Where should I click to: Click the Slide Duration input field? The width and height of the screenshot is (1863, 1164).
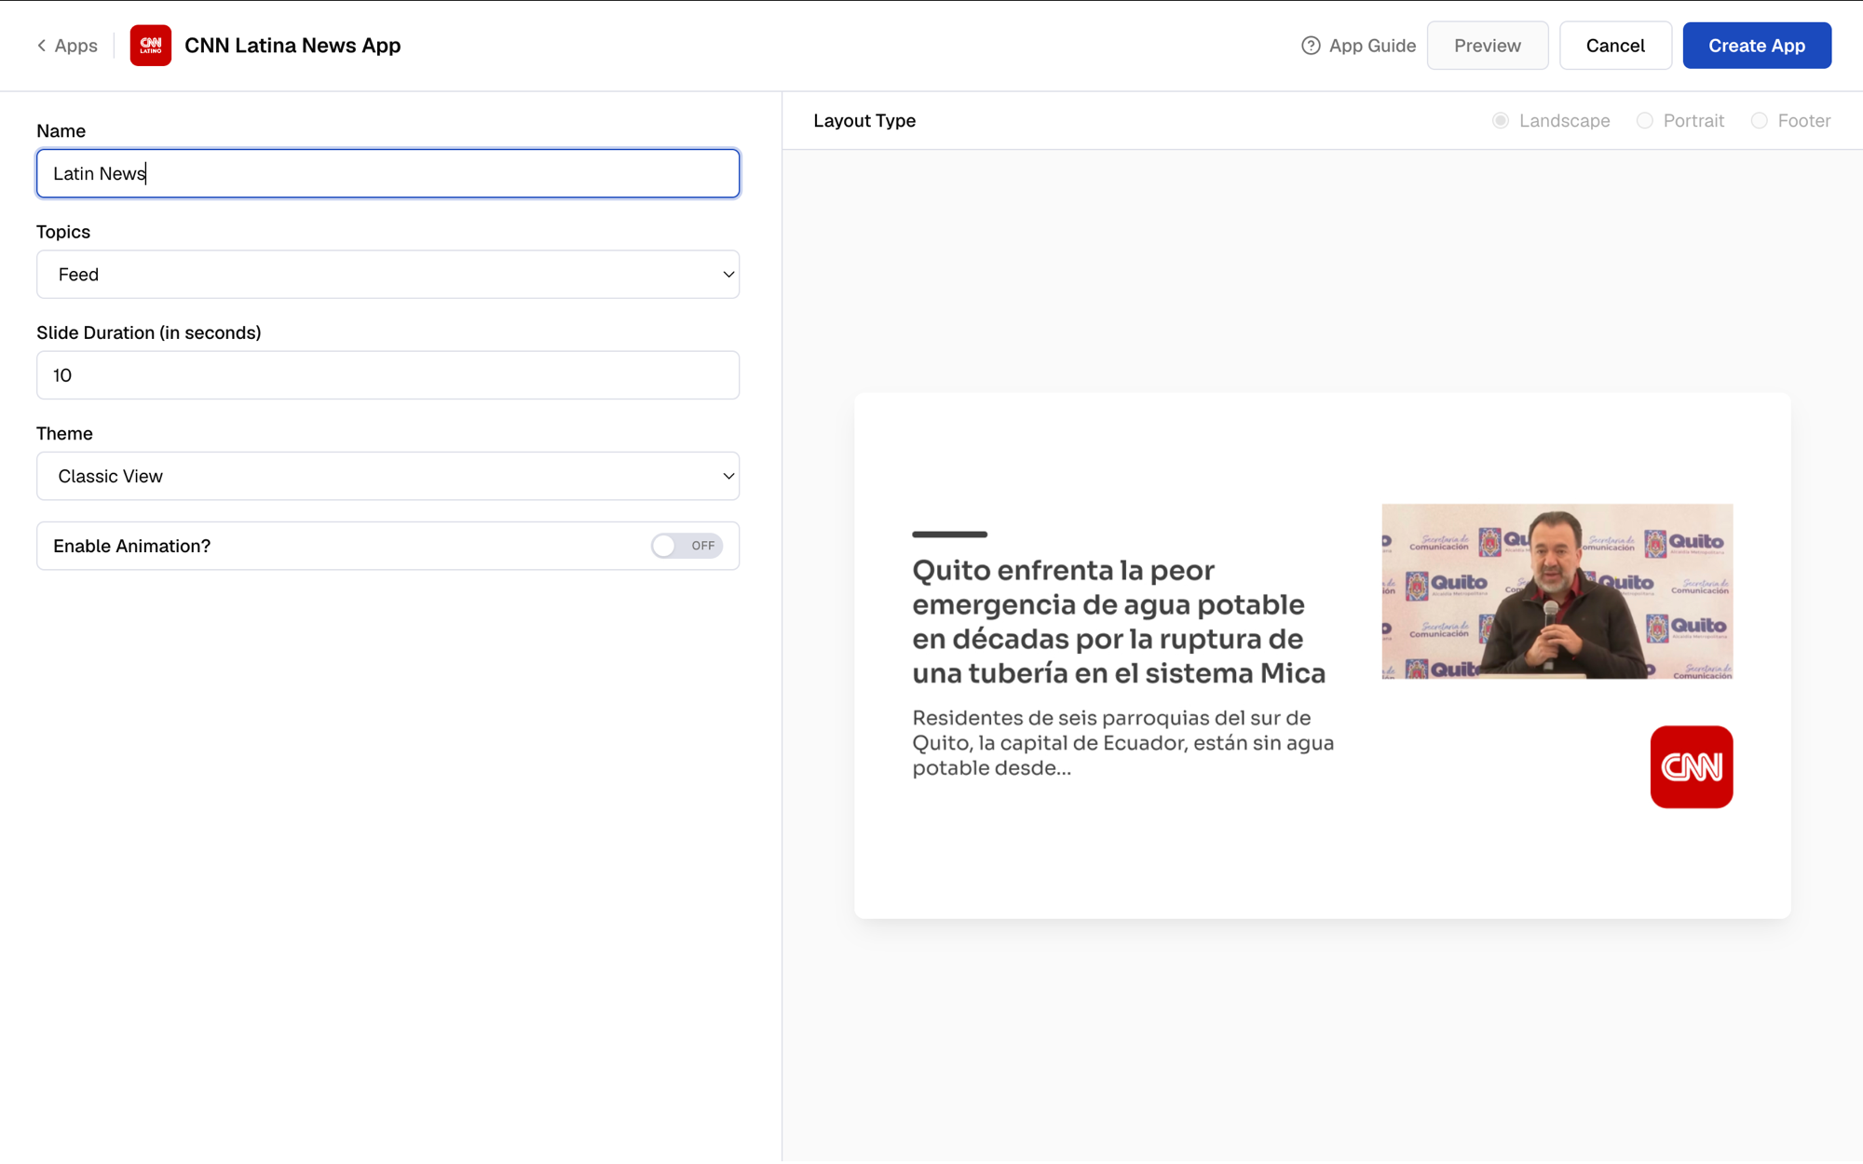click(x=388, y=375)
